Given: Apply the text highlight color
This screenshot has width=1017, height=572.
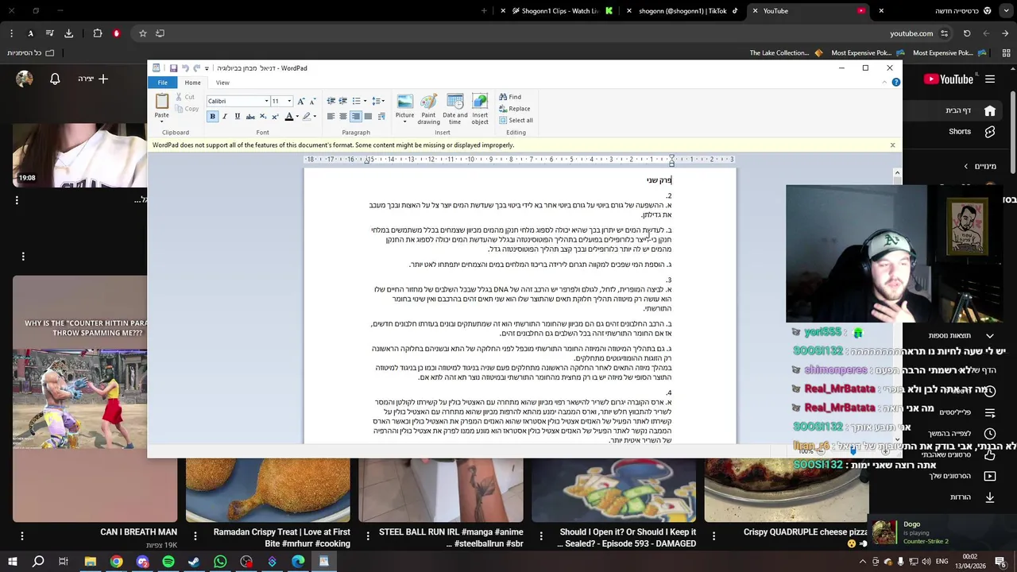Looking at the screenshot, I should pos(307,117).
